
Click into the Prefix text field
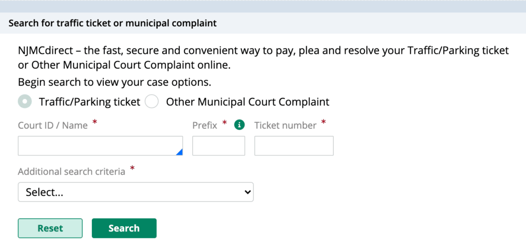(219, 146)
